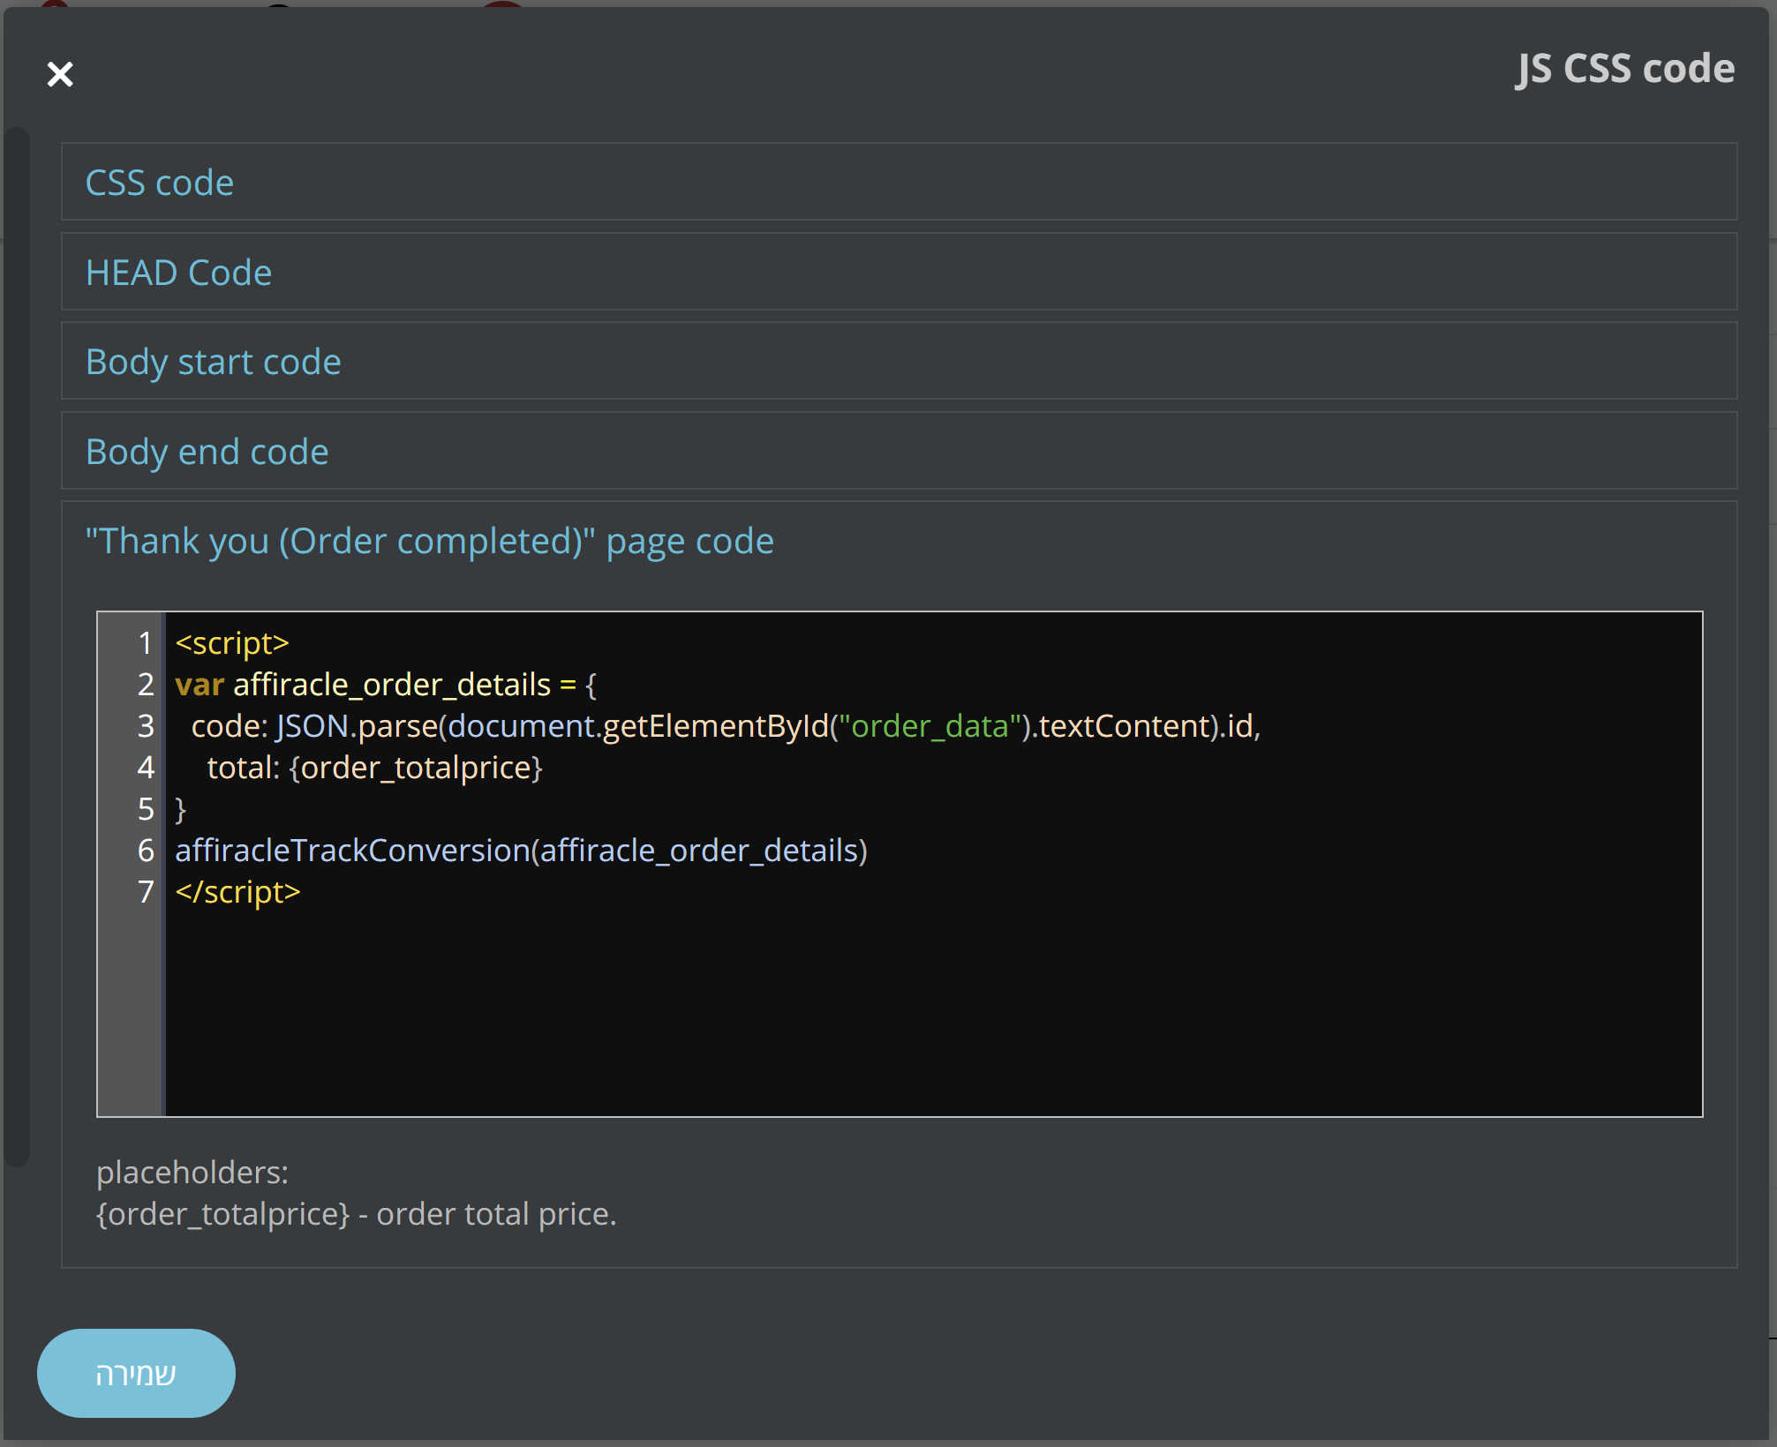The image size is (1777, 1447).
Task: Click empty area below the code lines
Action: 883,1015
